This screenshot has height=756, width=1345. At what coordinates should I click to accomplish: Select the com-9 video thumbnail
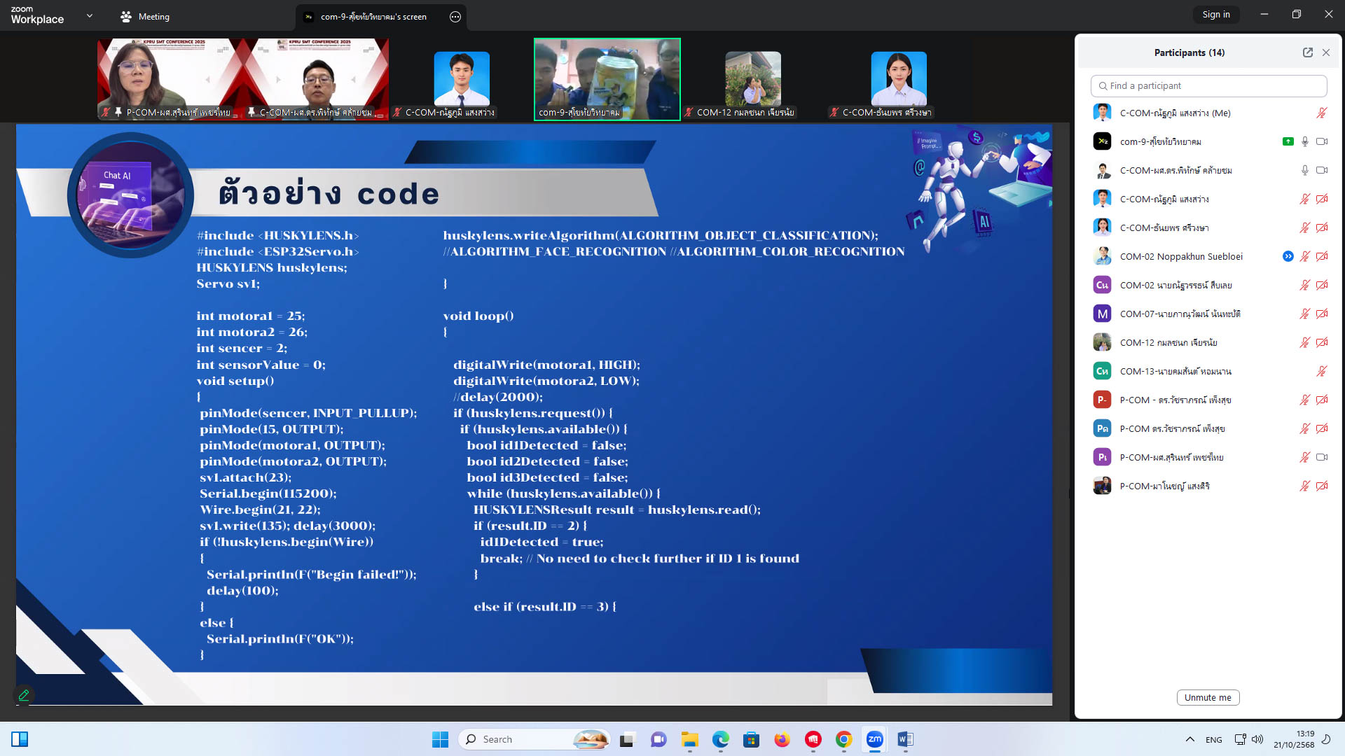[x=607, y=78]
